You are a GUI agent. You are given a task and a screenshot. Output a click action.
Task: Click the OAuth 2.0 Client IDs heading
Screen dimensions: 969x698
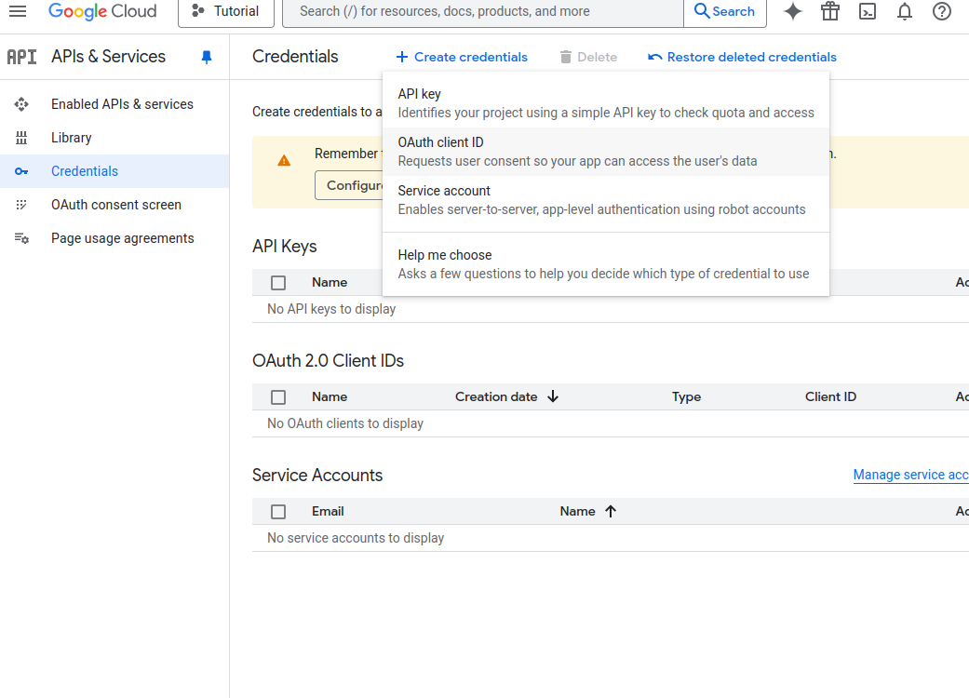point(329,361)
